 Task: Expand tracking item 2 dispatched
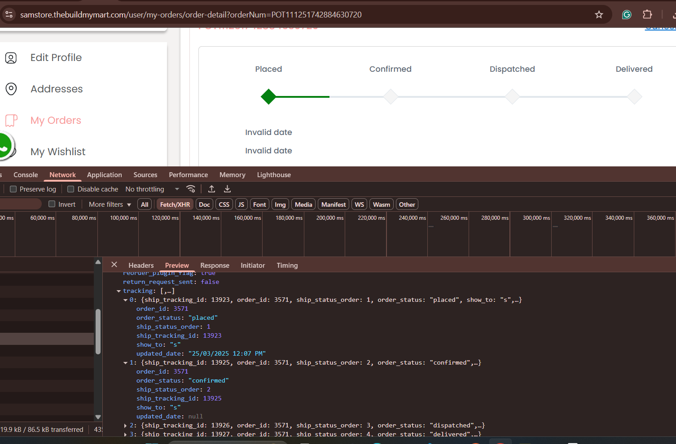click(x=125, y=426)
